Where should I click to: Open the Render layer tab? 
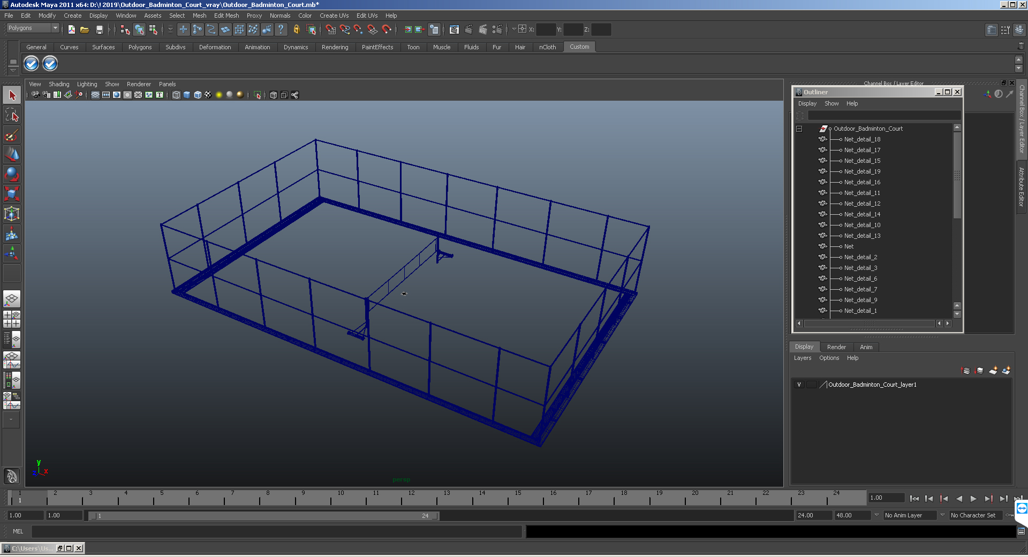836,347
